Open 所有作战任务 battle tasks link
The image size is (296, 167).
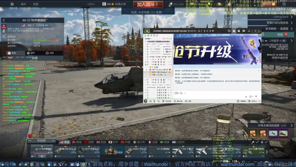click(x=280, y=58)
